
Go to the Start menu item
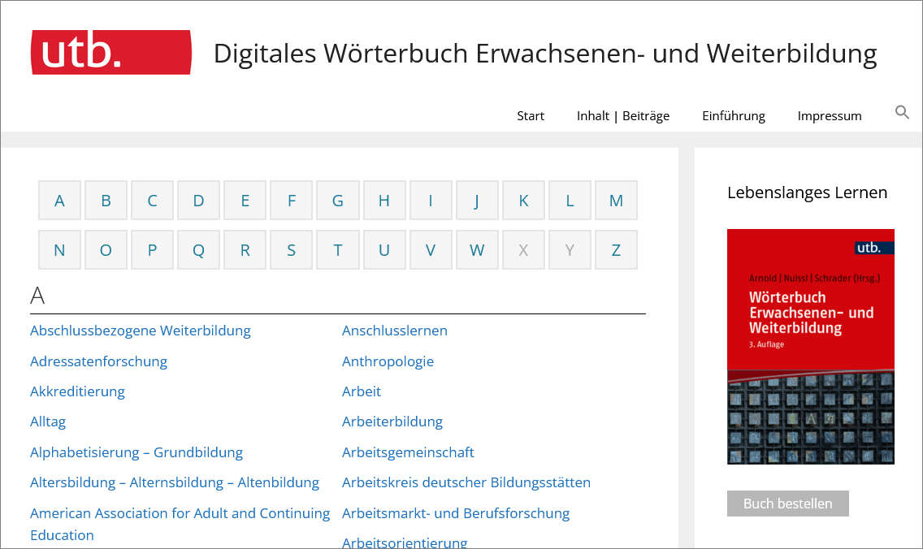(x=531, y=116)
